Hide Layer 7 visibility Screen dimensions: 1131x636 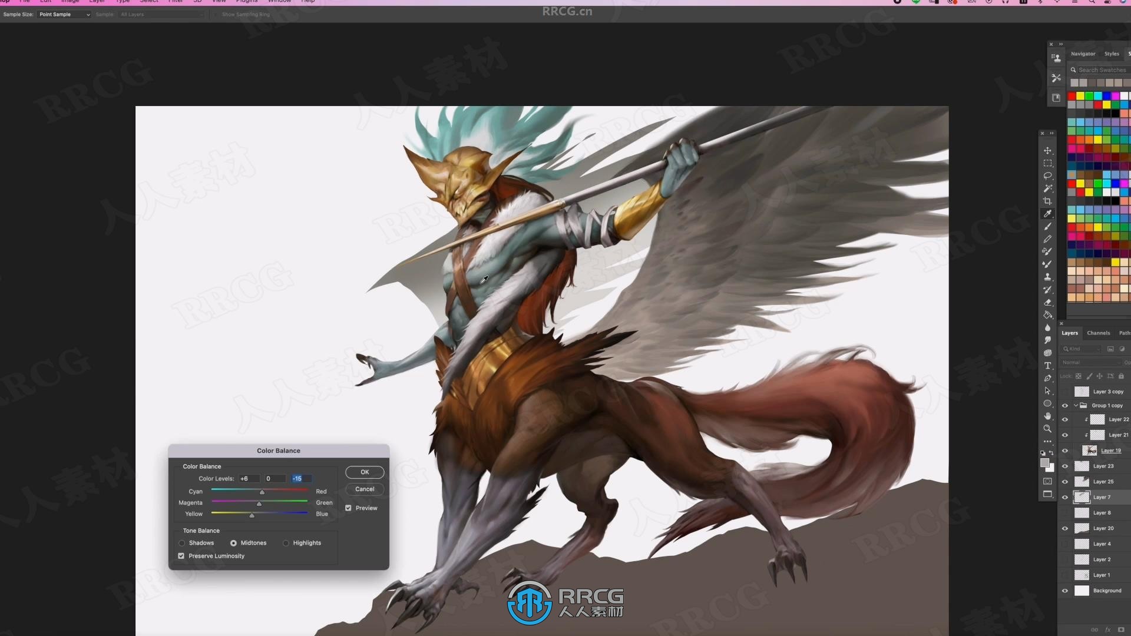coord(1065,497)
